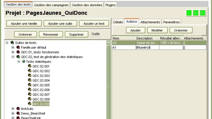Click Ordonner in the Actions panel
This screenshot has width=212, height=119.
(181, 30)
